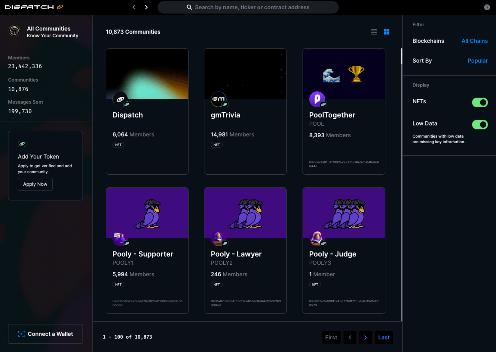The width and height of the screenshot is (496, 352).
Task: Click the gmTrivia community avatar
Action: 219,99
